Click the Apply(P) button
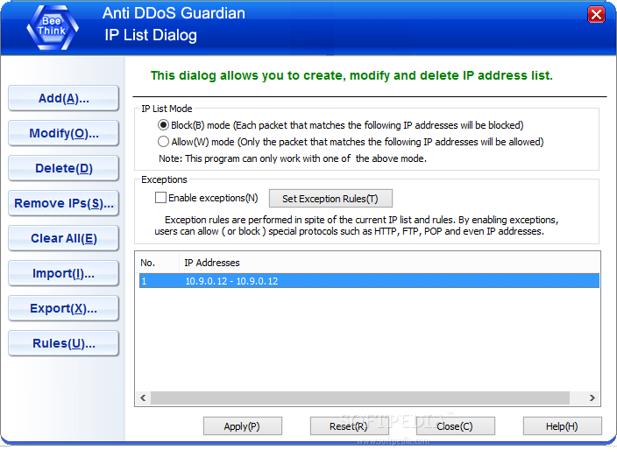 pyautogui.click(x=243, y=426)
